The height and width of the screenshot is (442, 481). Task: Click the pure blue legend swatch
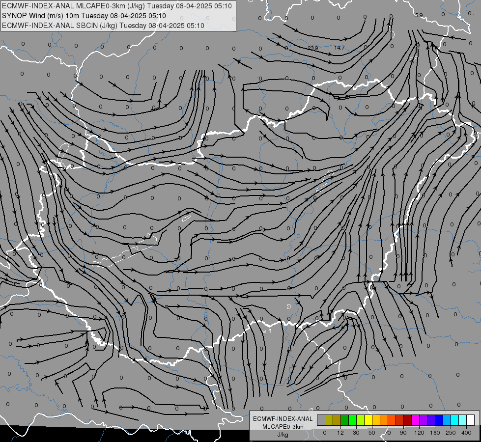click(439, 420)
